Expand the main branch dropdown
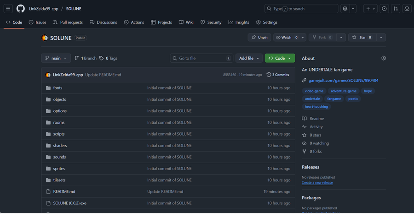The image size is (414, 214). (56, 58)
